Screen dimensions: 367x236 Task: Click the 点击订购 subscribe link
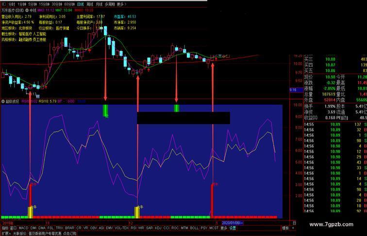(x=69, y=234)
